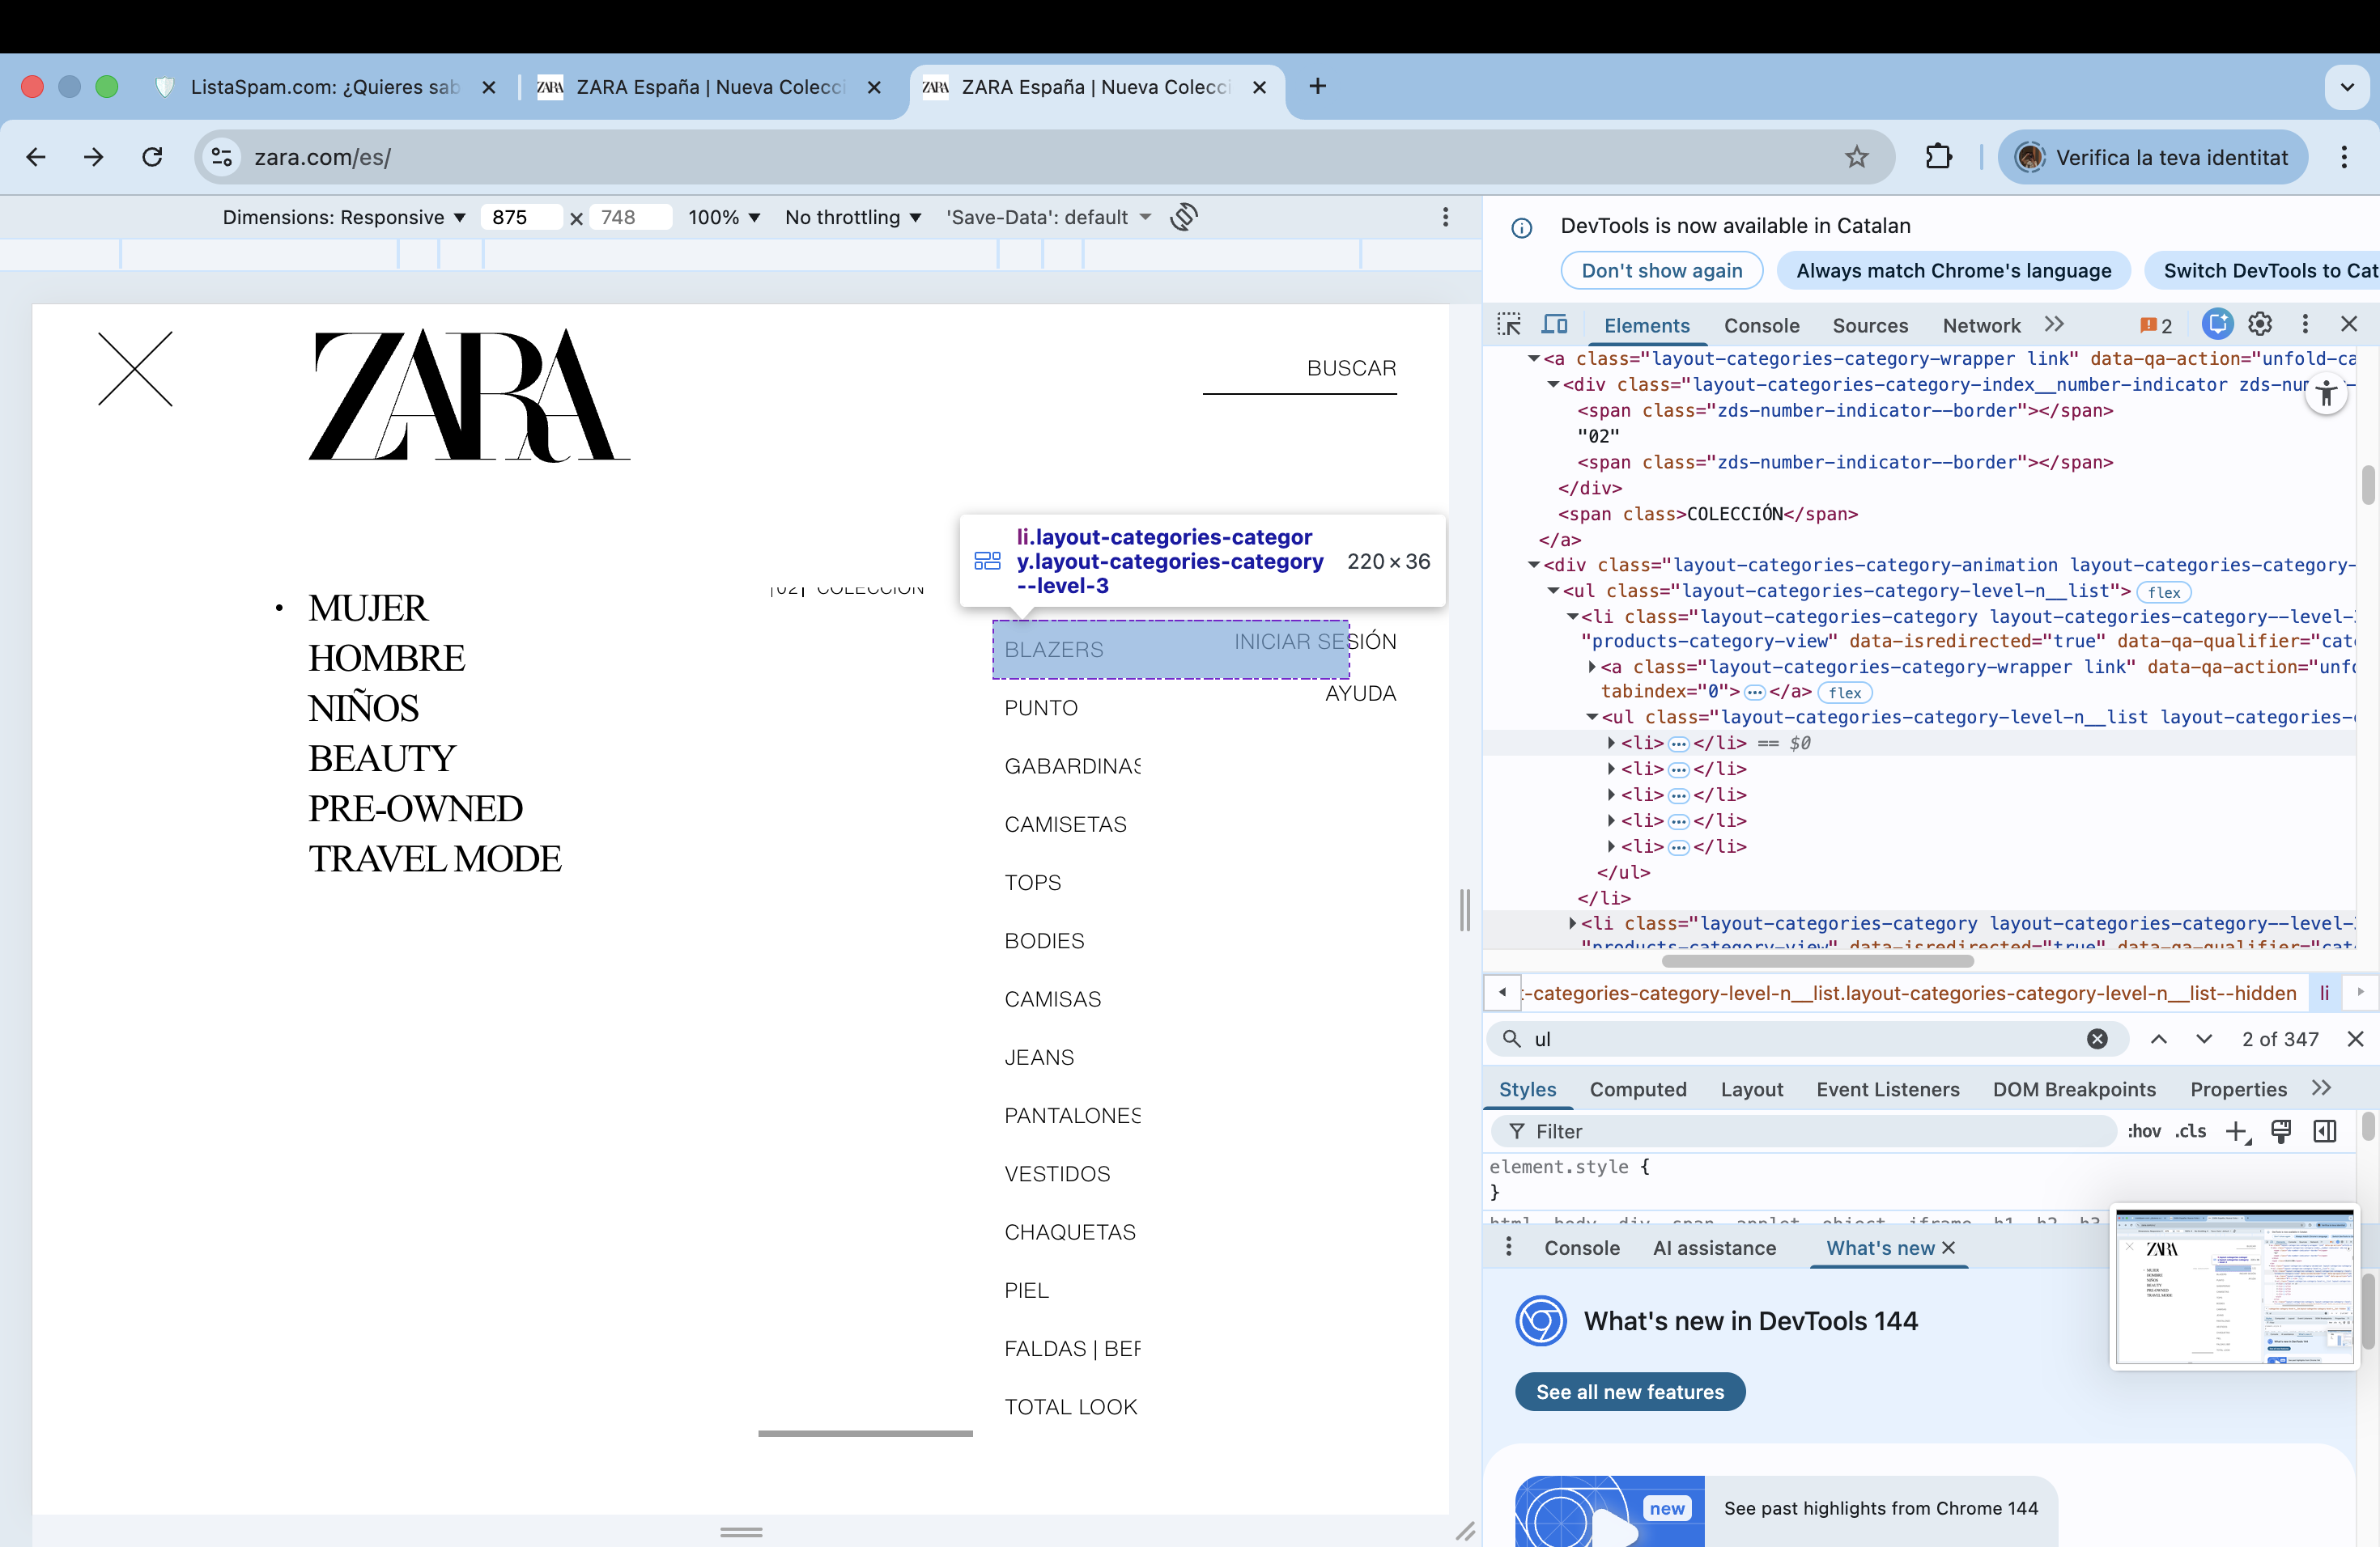This screenshot has width=2380, height=1547.
Task: Open the No throttling dropdown
Action: pos(852,217)
